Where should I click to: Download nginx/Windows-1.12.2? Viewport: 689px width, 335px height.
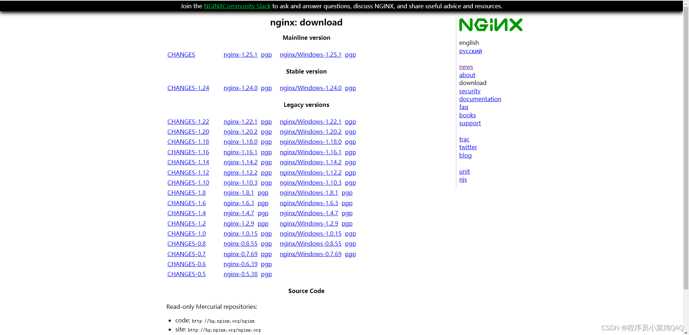click(x=310, y=173)
